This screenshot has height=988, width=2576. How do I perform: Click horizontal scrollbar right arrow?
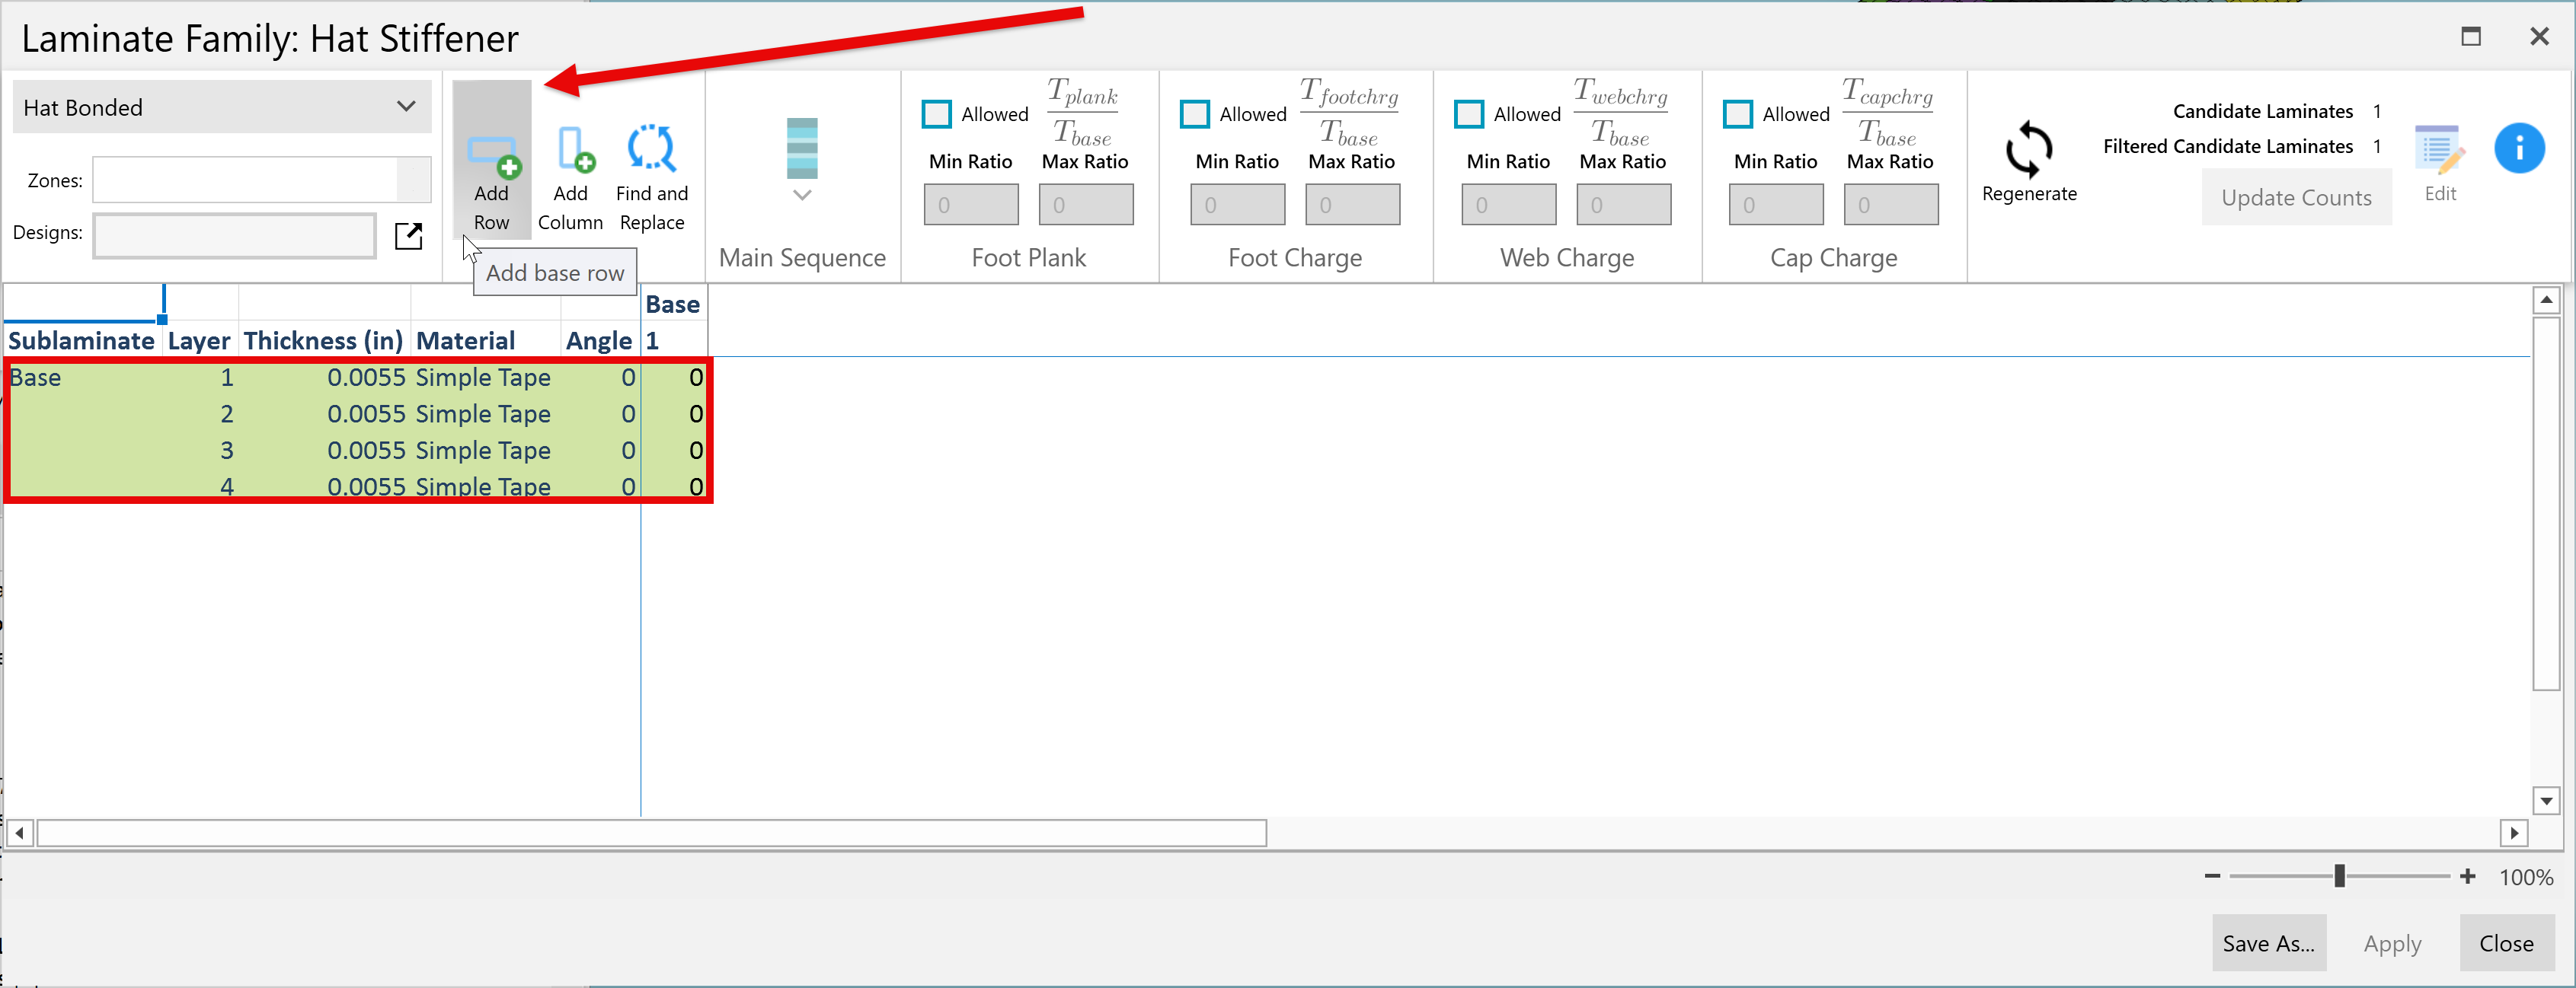point(2514,832)
